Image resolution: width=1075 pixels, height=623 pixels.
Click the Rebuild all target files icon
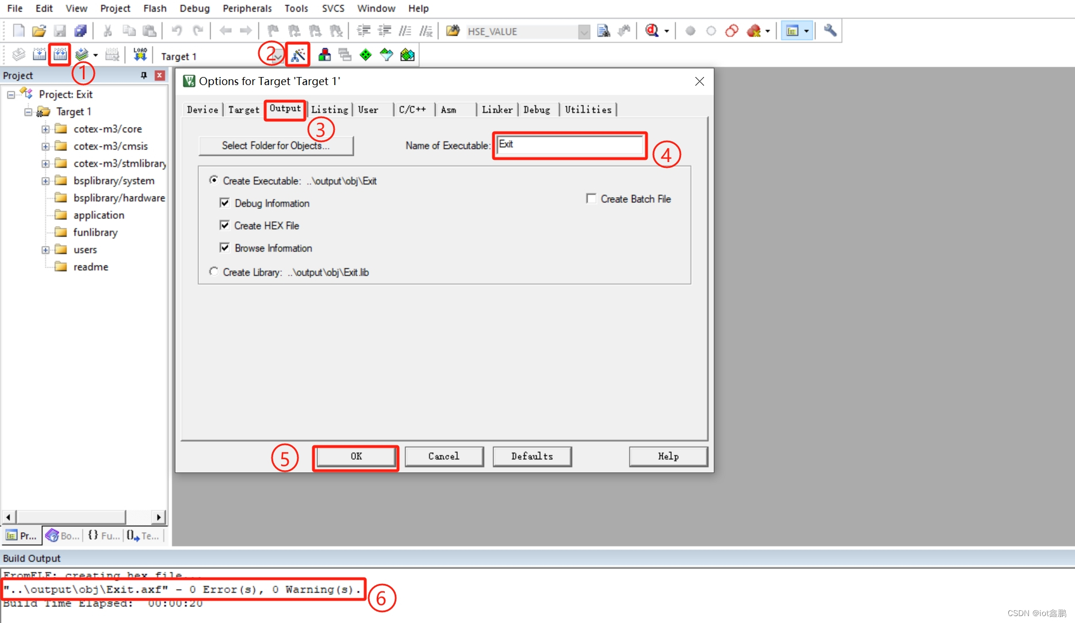click(60, 55)
